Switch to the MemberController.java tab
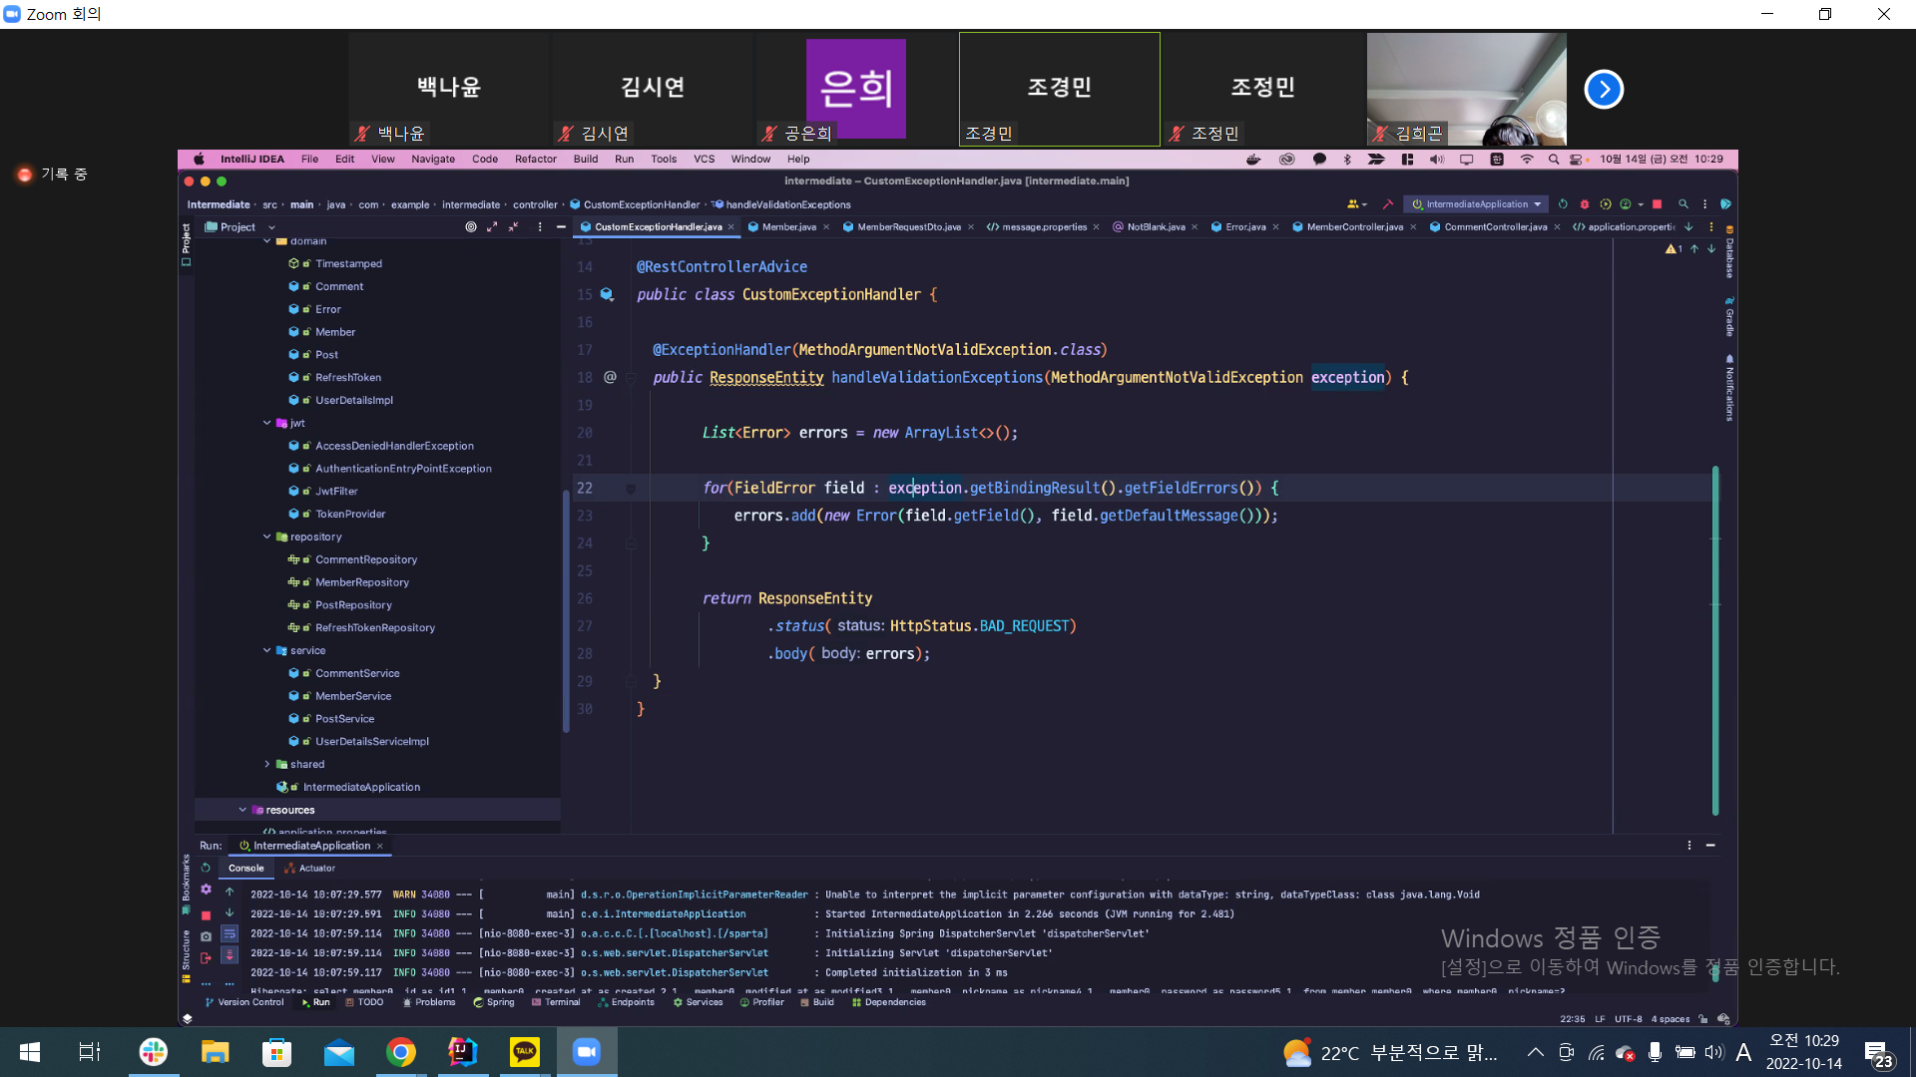 click(x=1353, y=227)
